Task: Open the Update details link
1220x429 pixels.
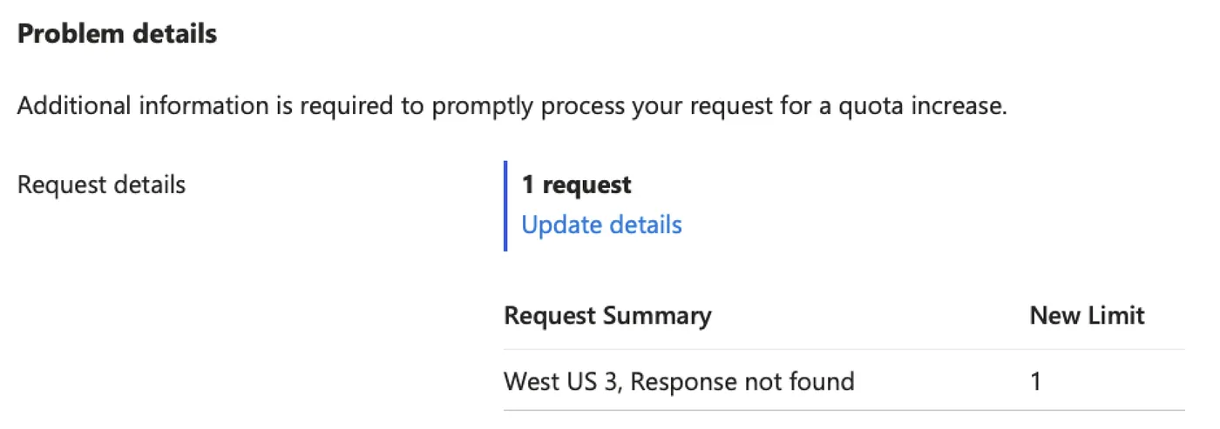Action: 601,225
